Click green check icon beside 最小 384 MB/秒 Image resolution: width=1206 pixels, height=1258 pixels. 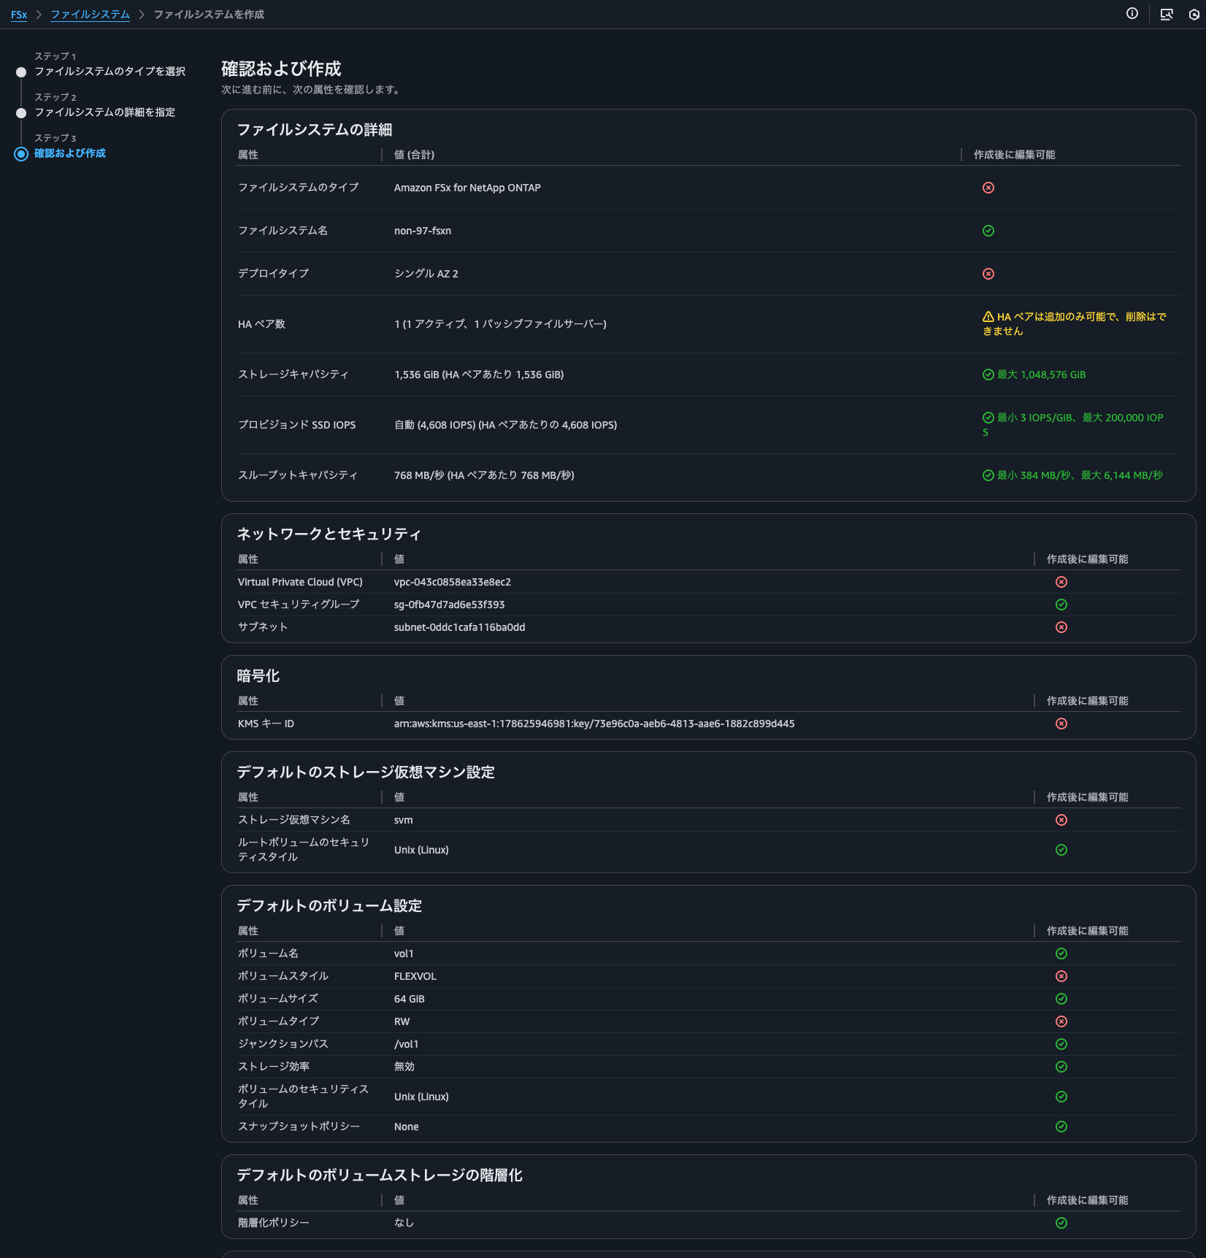tap(988, 475)
